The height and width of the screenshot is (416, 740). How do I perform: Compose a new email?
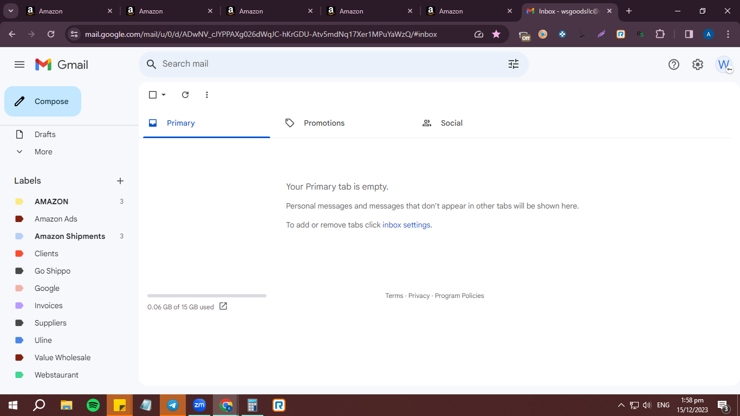43,101
